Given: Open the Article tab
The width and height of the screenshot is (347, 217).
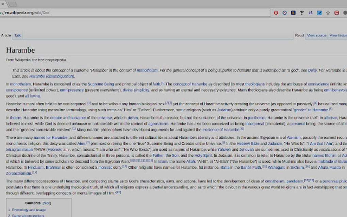Looking at the screenshot, I should point(6,35).
